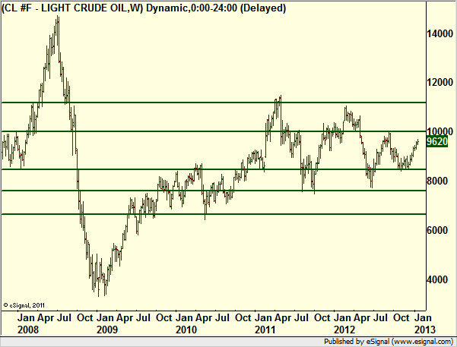Click the 4000 price axis label

pos(437,279)
